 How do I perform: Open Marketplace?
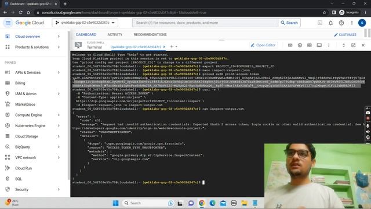tap(25, 105)
